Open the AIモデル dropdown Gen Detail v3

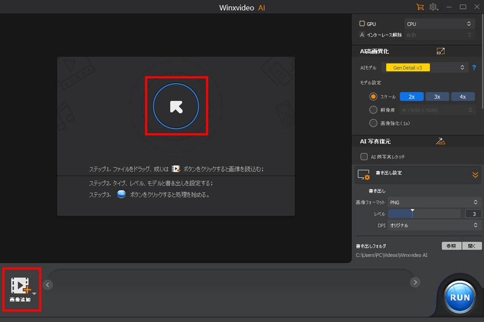[x=424, y=67]
